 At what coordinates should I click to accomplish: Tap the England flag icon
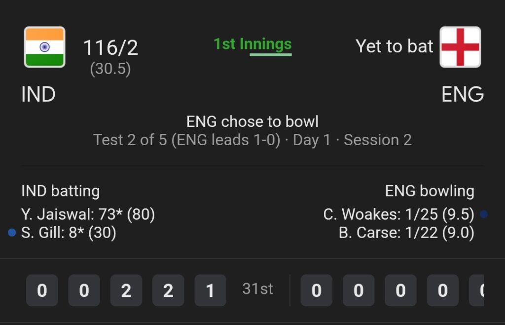460,47
